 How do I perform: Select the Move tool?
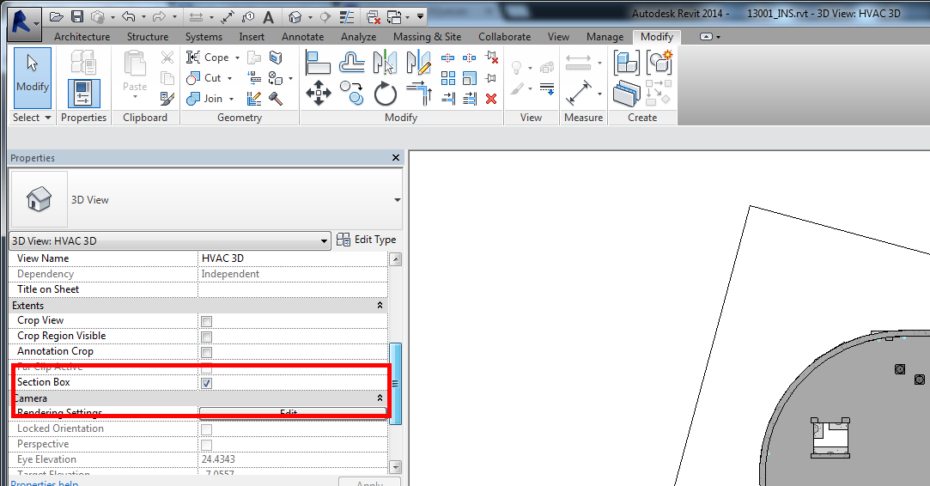pos(319,94)
